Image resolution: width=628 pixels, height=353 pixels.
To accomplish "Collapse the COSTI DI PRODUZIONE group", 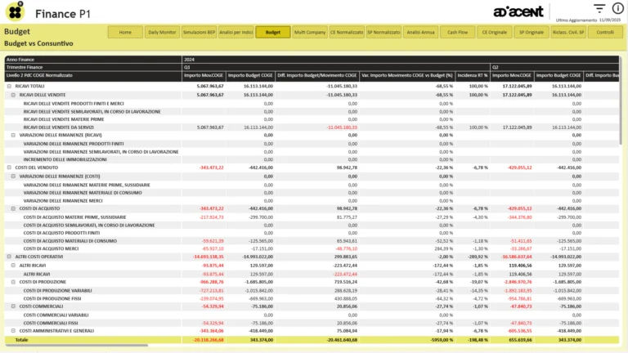I will coord(13,281).
